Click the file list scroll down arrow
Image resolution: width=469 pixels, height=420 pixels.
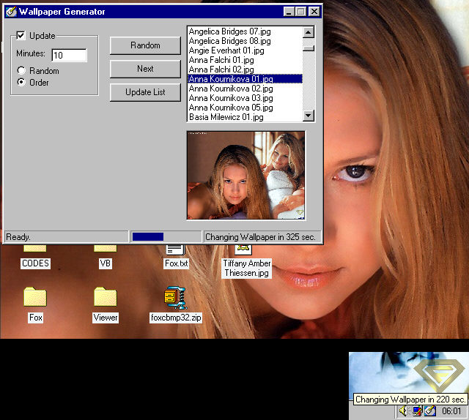pos(309,116)
